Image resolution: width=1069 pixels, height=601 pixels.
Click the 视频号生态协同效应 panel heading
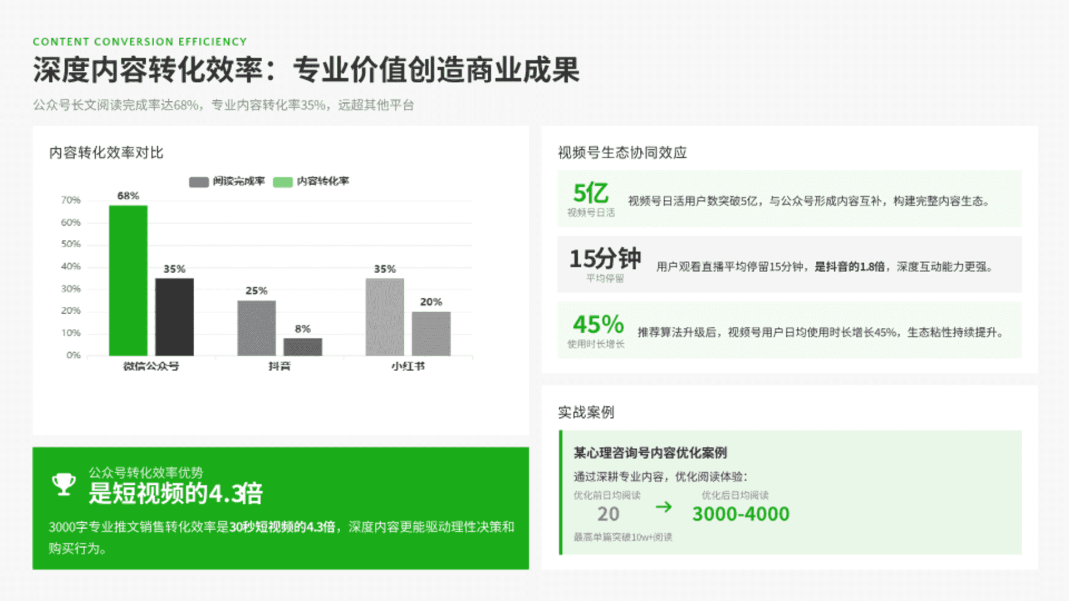(622, 152)
